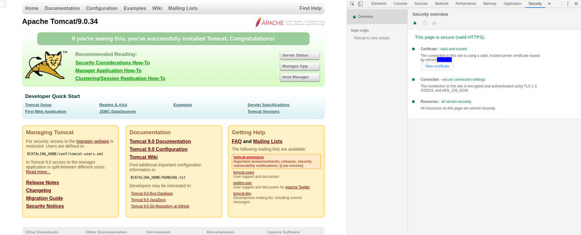Expand the more DevTools tabs chevron
Image resolution: width=581 pixels, height=235 pixels.
point(549,4)
